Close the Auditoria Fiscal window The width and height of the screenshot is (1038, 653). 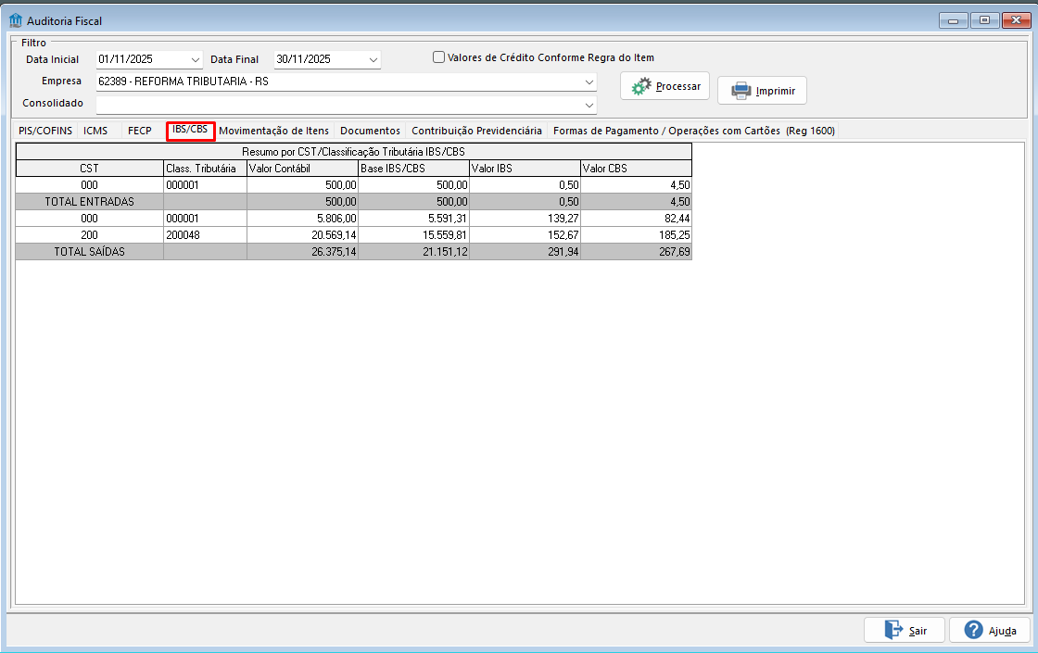click(1016, 20)
